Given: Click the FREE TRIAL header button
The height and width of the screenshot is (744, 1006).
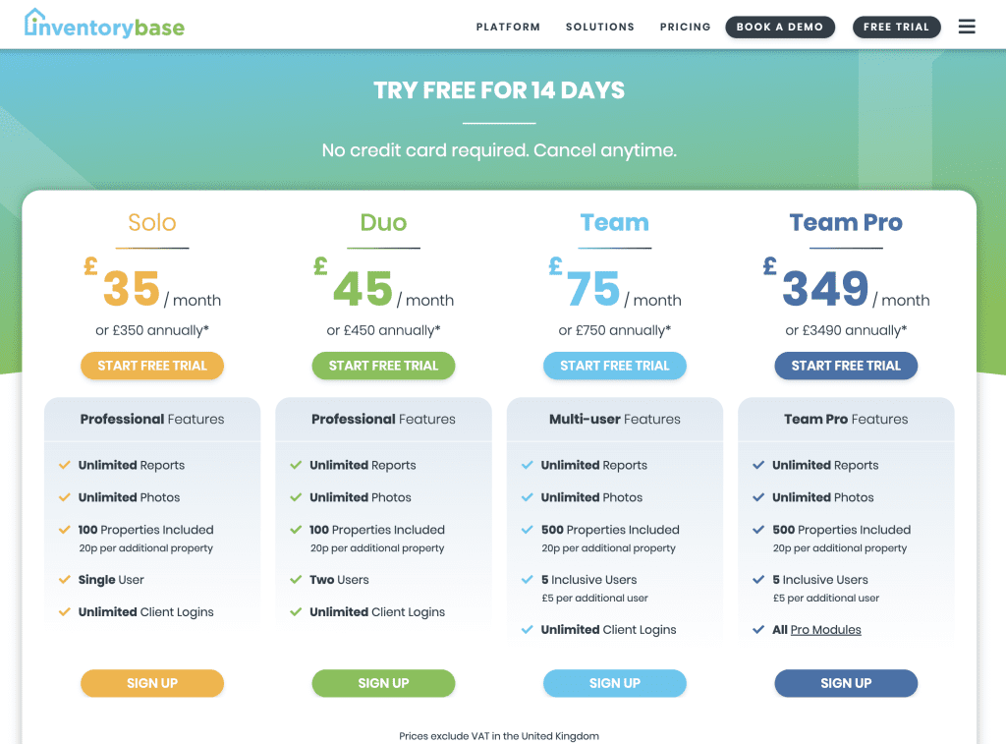Looking at the screenshot, I should pyautogui.click(x=896, y=27).
